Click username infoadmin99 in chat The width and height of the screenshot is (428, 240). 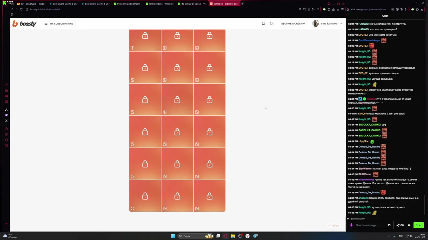[366, 180]
